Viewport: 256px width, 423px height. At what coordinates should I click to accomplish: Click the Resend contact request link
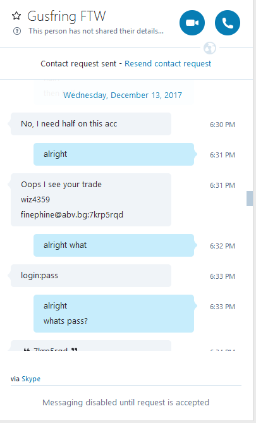coord(168,64)
